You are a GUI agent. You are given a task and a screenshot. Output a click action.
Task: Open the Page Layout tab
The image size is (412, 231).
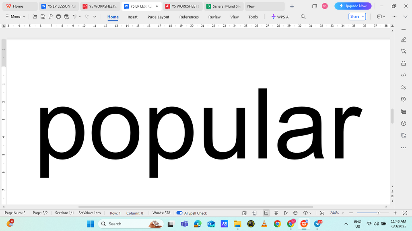[159, 17]
